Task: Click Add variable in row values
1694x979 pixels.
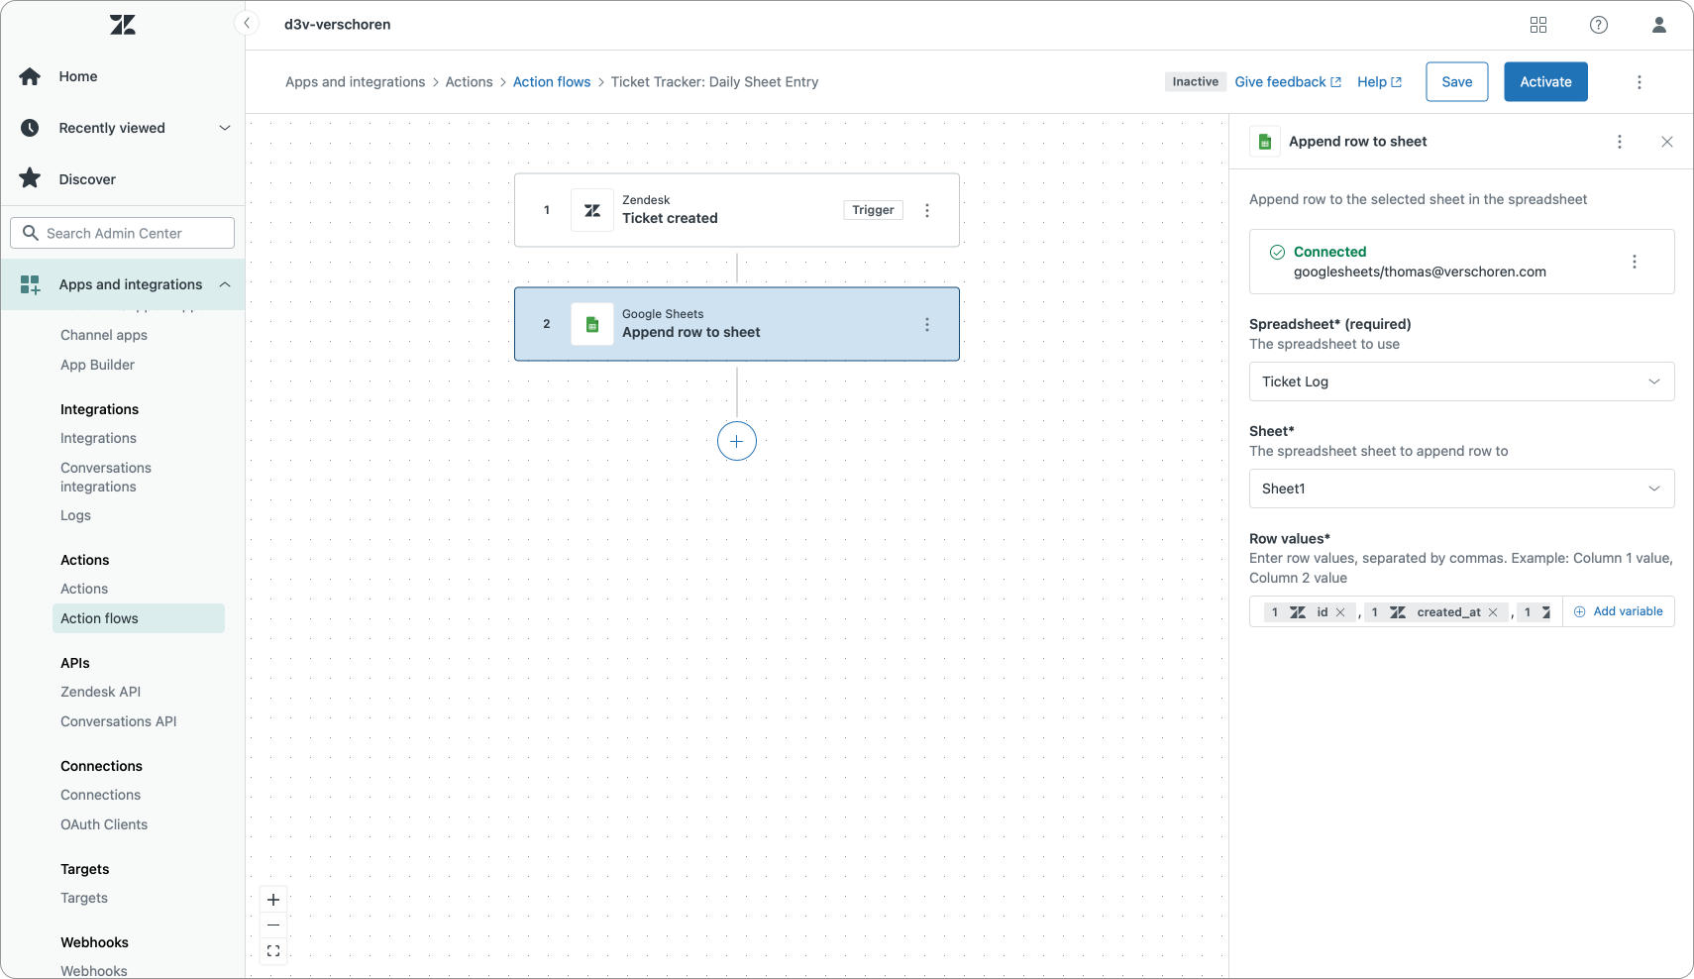Action: [x=1619, y=611]
